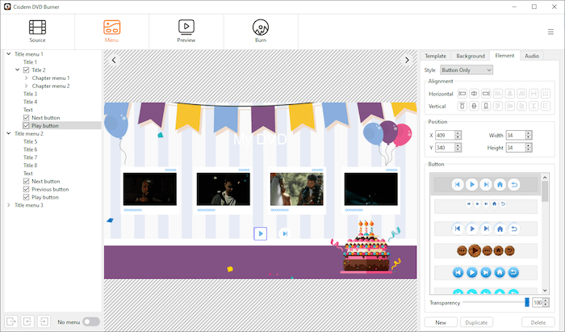The width and height of the screenshot is (565, 332).
Task: Open the Preview step
Action: [x=186, y=31]
